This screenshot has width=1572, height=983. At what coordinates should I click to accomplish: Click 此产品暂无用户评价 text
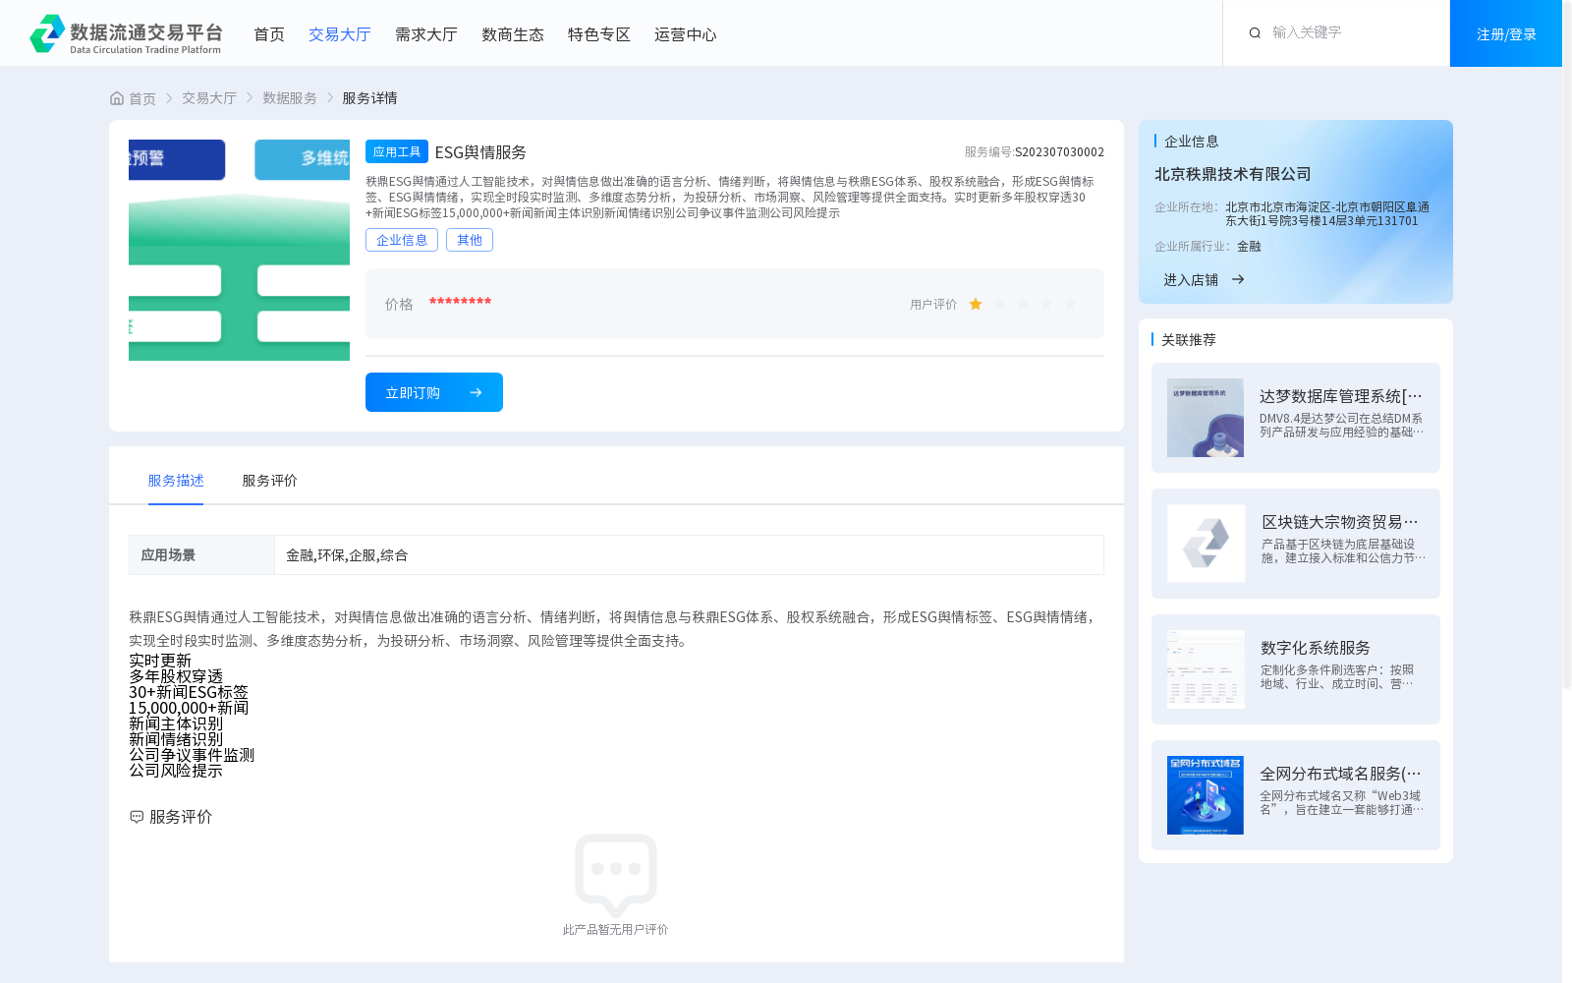[616, 930]
